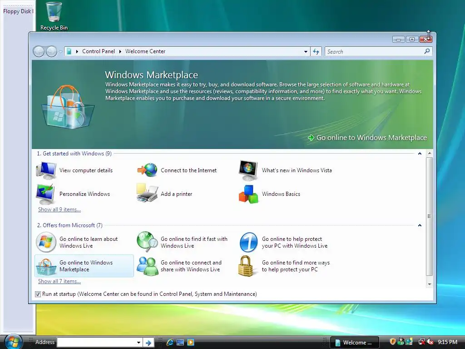Viewport: 465px width, 349px height.
Task: Collapse the Offers from Microsoft section
Action: coord(420,225)
